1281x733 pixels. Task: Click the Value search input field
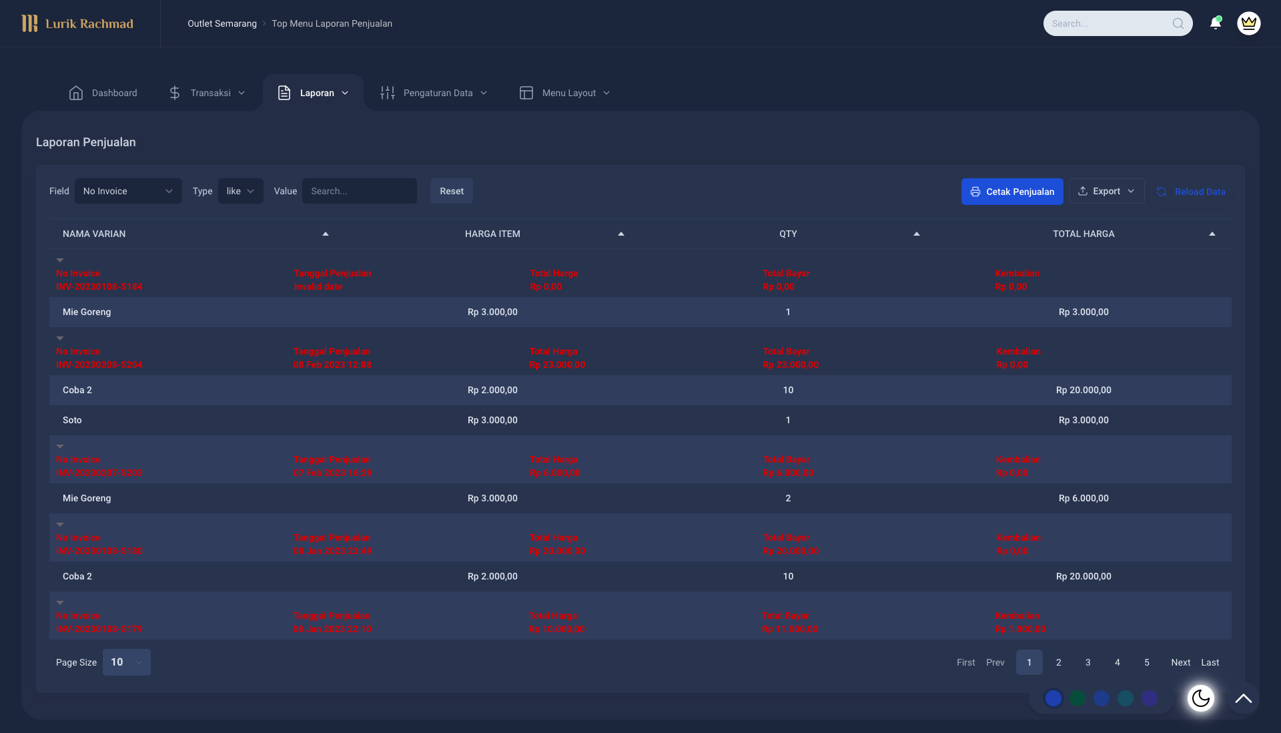(360, 191)
